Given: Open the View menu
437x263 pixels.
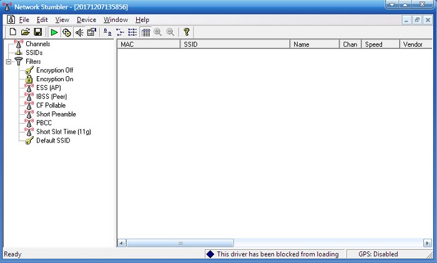Looking at the screenshot, I should tap(62, 20).
